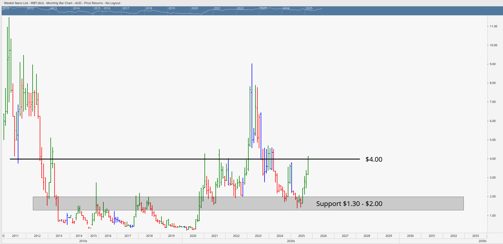Click 2021 in the top overview strip
This screenshot has height=244, width=503.
[x=217, y=8]
